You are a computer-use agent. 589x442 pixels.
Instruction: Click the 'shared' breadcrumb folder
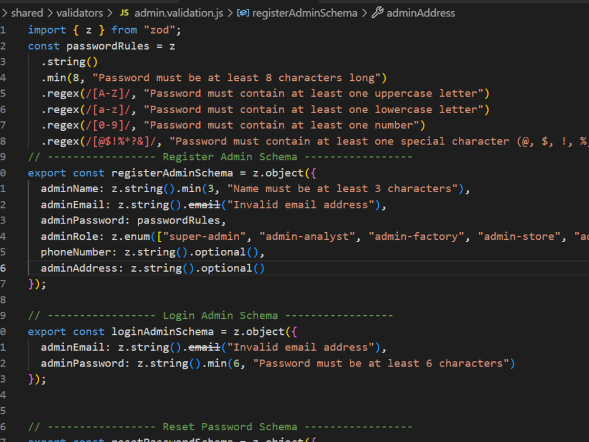coord(27,13)
